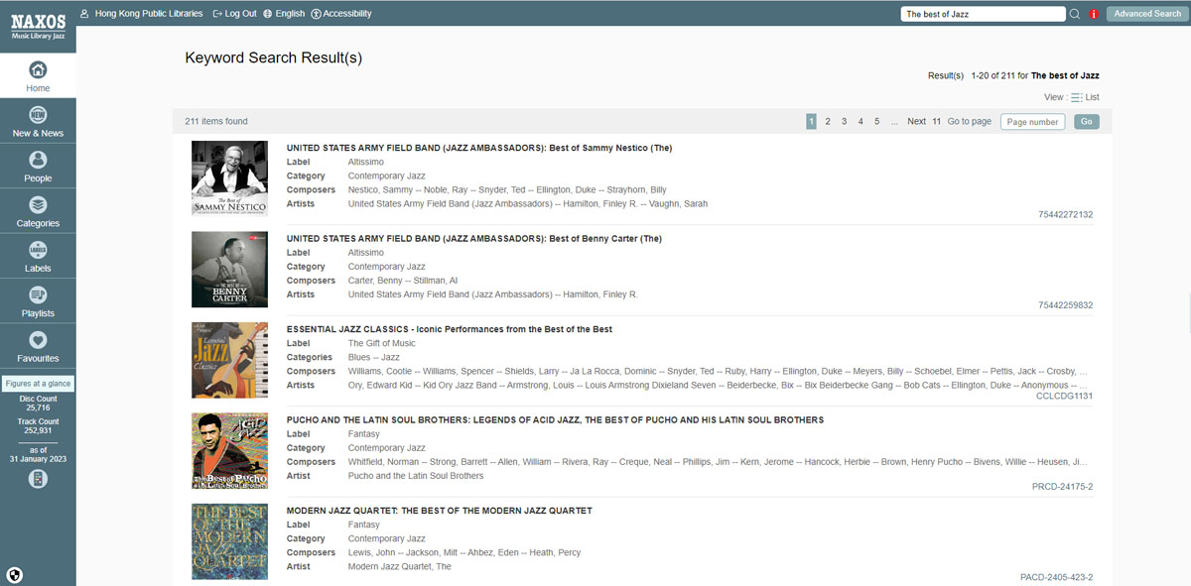Click the Home icon in sidebar
1191x586 pixels.
[38, 70]
